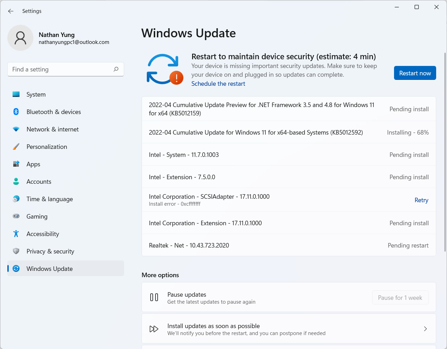Click the Pending restart status for Realtek

click(408, 245)
